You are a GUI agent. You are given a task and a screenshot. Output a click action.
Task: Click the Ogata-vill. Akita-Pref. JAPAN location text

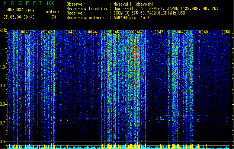(166, 9)
